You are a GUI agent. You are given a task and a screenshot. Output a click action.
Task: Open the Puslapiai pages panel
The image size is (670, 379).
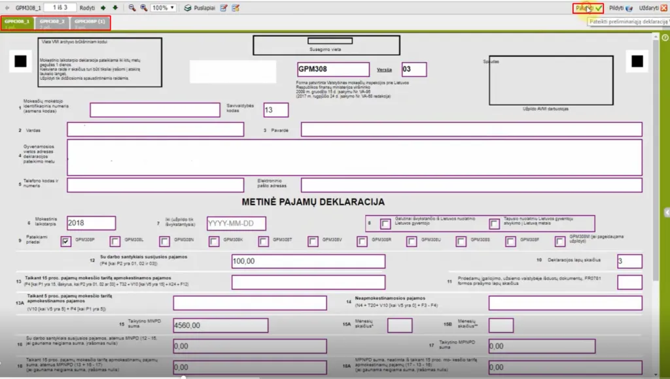(199, 8)
